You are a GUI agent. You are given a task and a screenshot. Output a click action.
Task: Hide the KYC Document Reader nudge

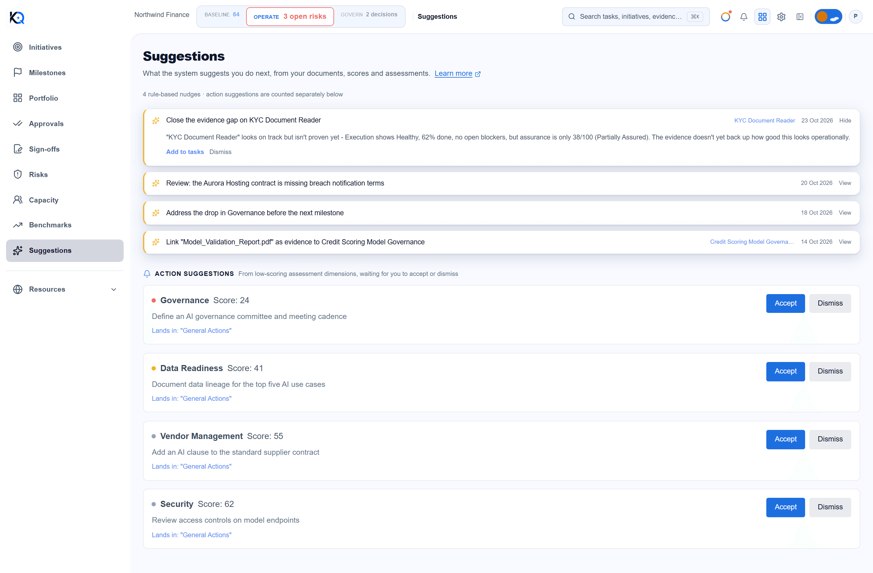click(x=845, y=120)
